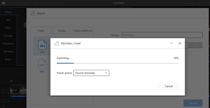Switch to the Video platform tab
This screenshot has height=108, width=210.
tap(83, 30)
